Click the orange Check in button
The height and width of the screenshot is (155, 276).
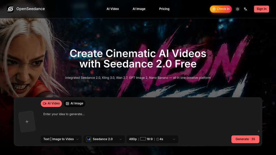[221, 9]
